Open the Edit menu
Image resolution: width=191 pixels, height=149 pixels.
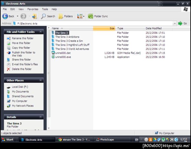pyautogui.click(x=12, y=9)
